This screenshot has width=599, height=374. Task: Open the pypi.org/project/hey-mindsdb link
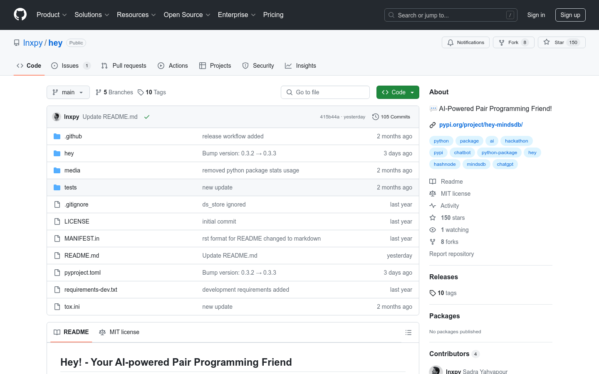(x=480, y=125)
